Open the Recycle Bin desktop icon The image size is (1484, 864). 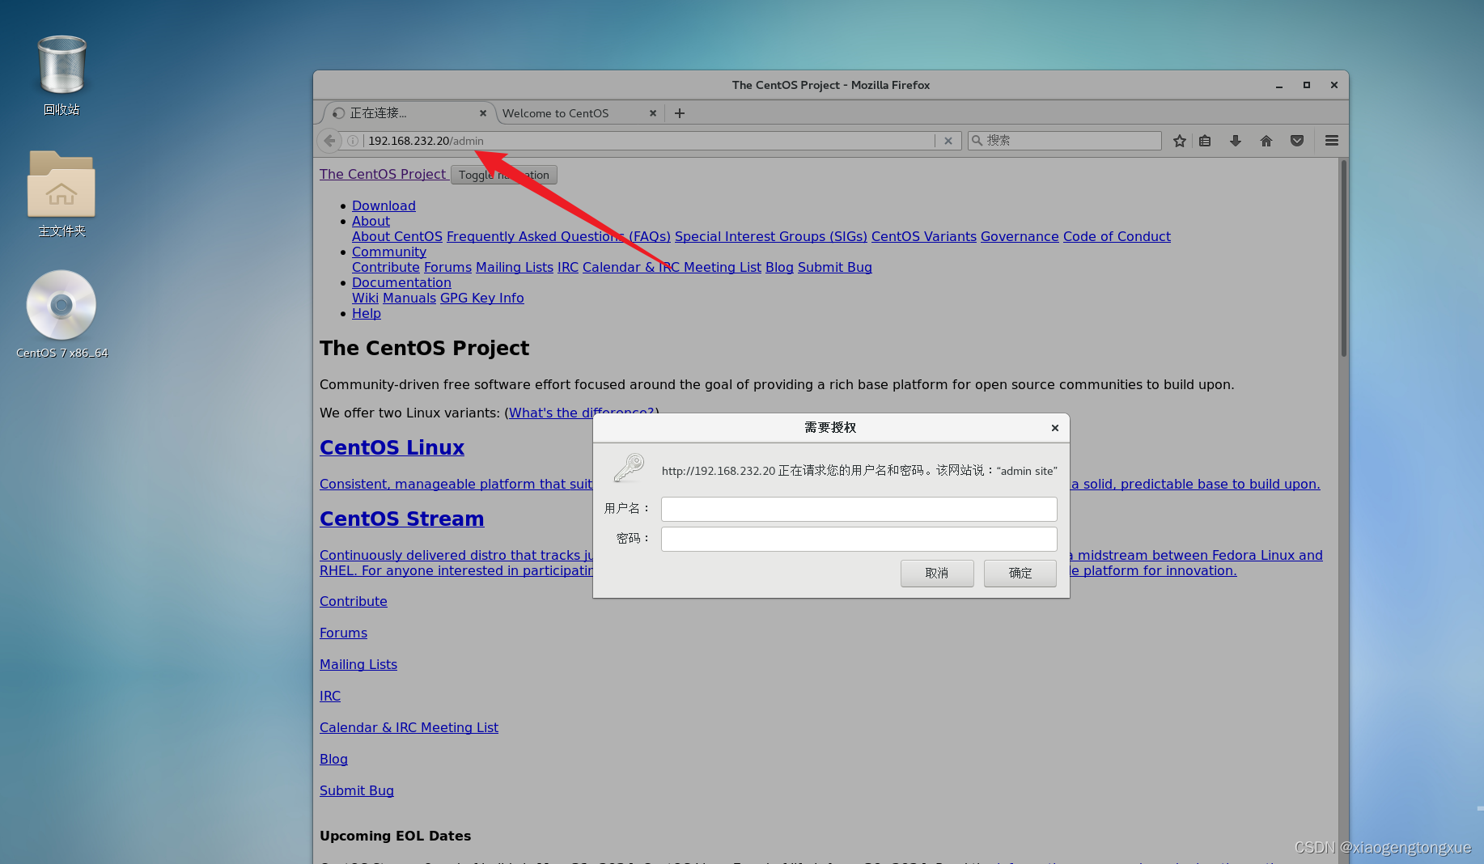coord(61,74)
